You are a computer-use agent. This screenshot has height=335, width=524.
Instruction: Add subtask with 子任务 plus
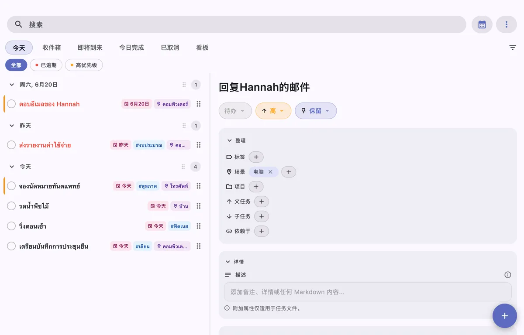coord(262,216)
